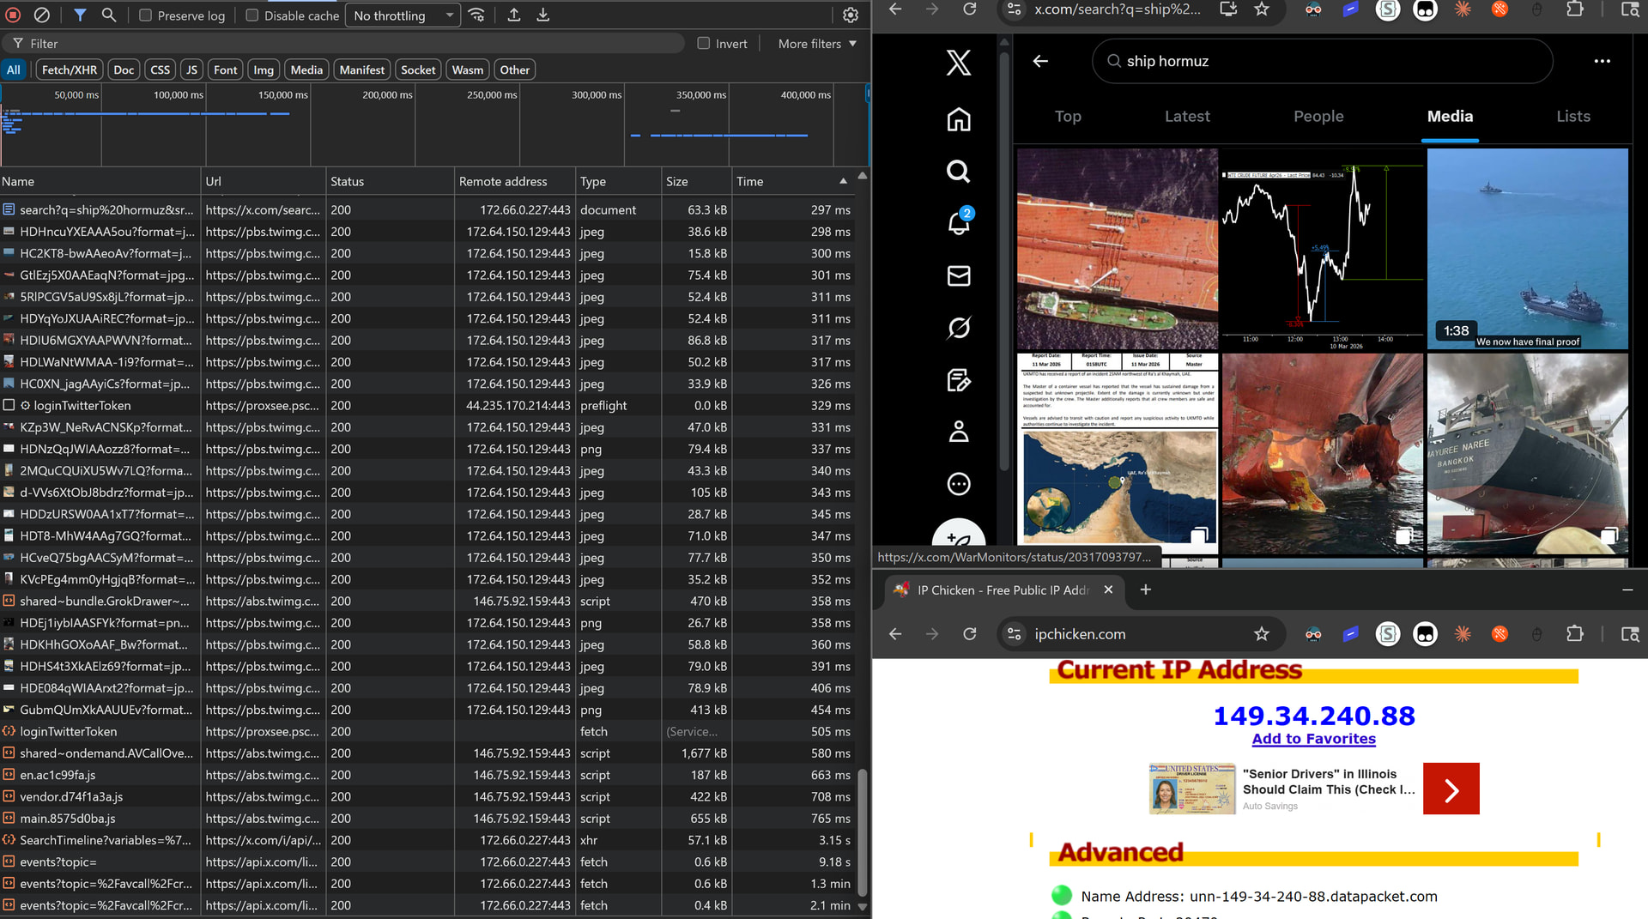This screenshot has height=919, width=1648.
Task: Click the record network log stop icon
Action: click(x=14, y=15)
